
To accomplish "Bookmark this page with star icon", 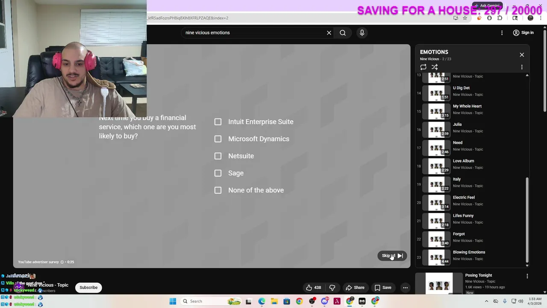I will [465, 18].
